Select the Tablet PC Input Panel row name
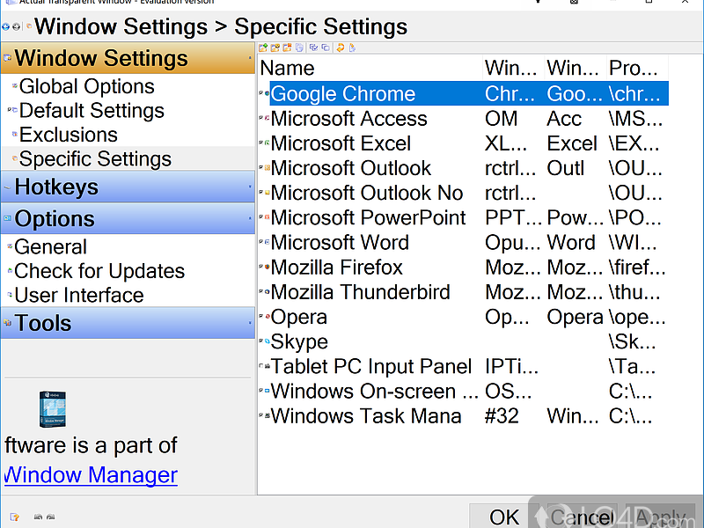704x528 pixels. 370,366
